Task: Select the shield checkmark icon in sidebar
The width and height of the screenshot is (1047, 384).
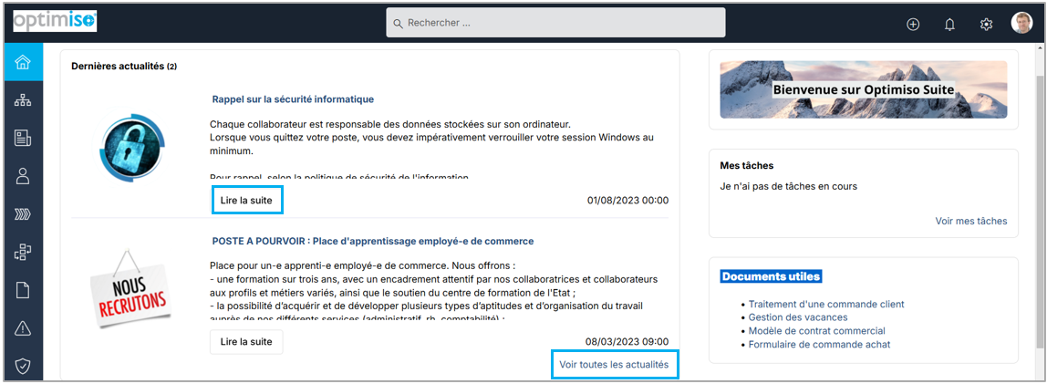Action: (x=23, y=366)
